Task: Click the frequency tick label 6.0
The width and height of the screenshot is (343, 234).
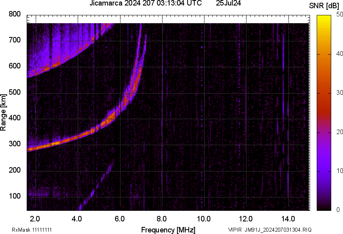Action: pos(119,219)
